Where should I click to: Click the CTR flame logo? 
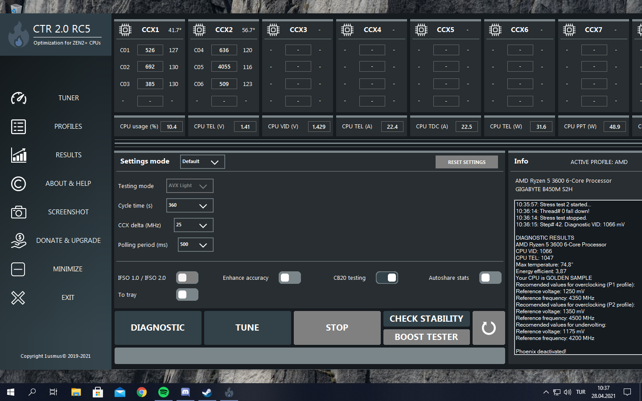pyautogui.click(x=18, y=35)
